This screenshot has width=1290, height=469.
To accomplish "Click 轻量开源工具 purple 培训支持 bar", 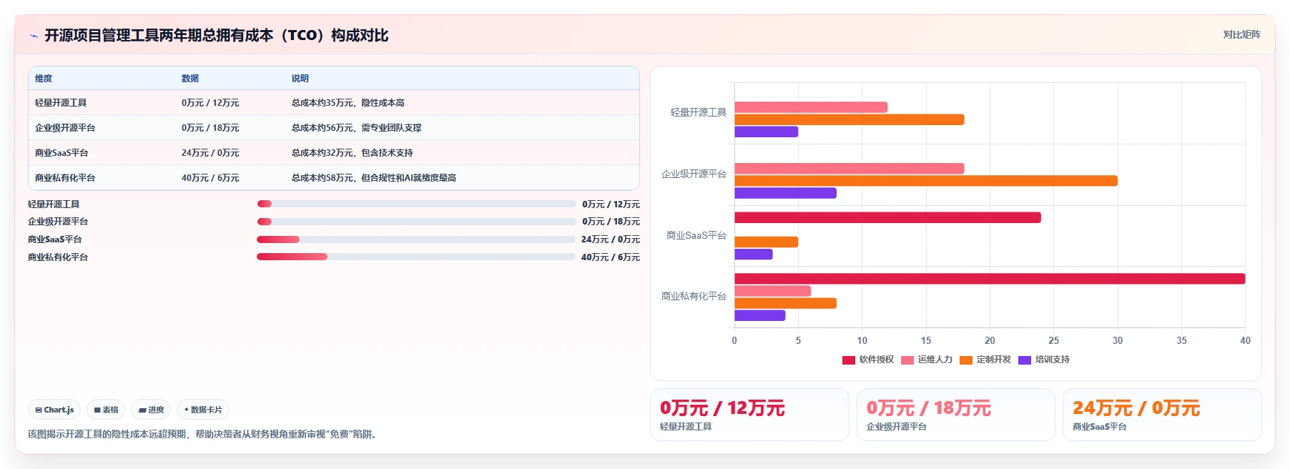I will 767,132.
